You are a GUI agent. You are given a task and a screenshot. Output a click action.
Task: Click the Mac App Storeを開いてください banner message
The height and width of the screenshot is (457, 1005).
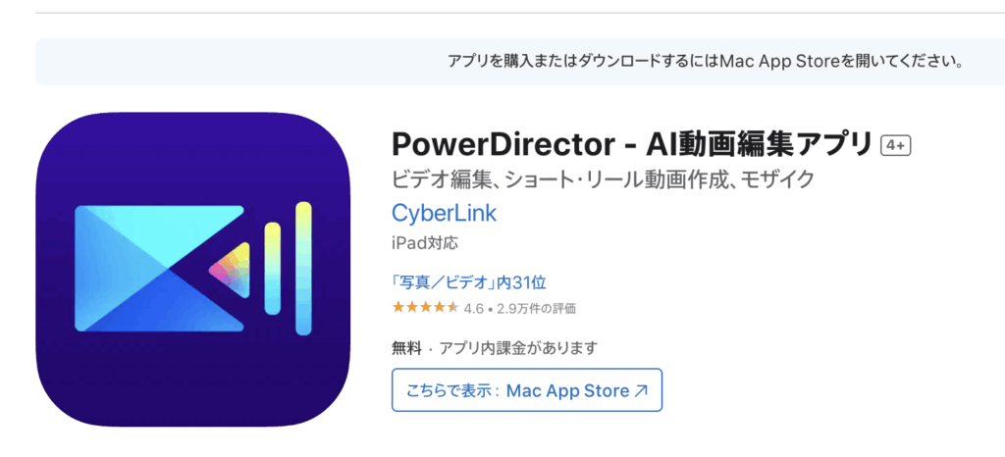(x=706, y=62)
